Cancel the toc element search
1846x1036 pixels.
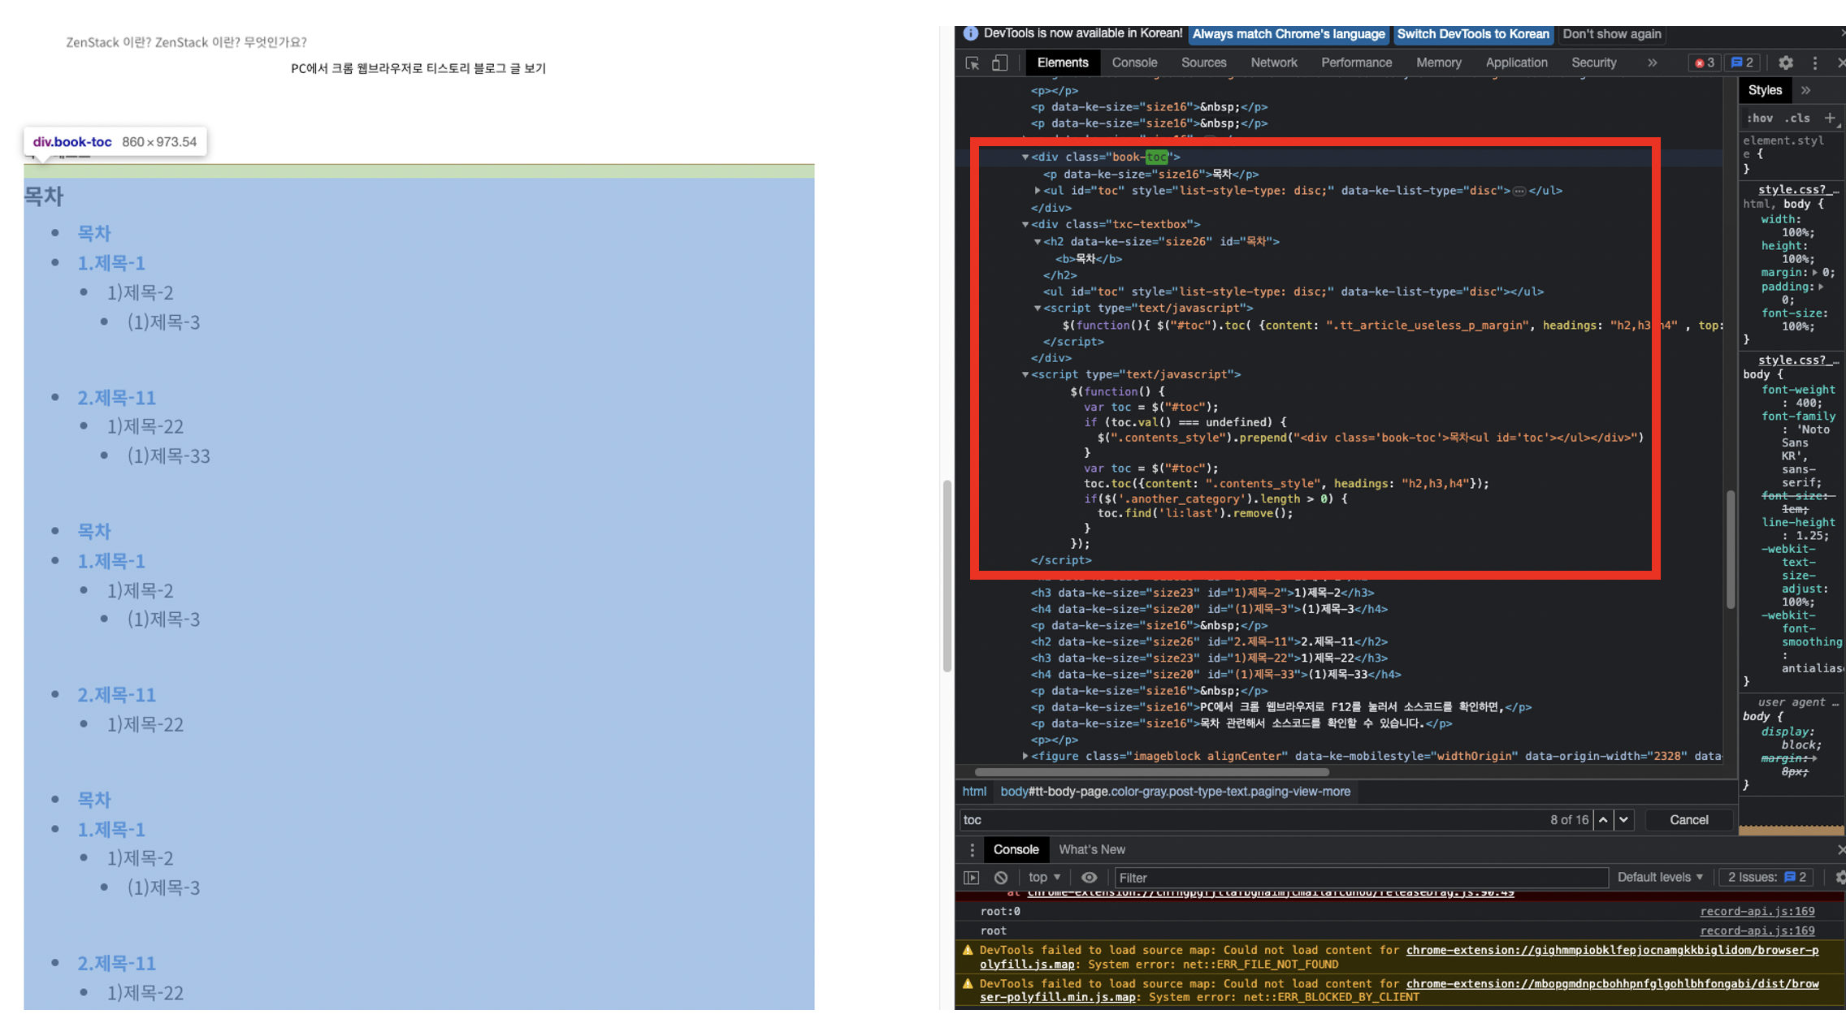coord(1688,820)
